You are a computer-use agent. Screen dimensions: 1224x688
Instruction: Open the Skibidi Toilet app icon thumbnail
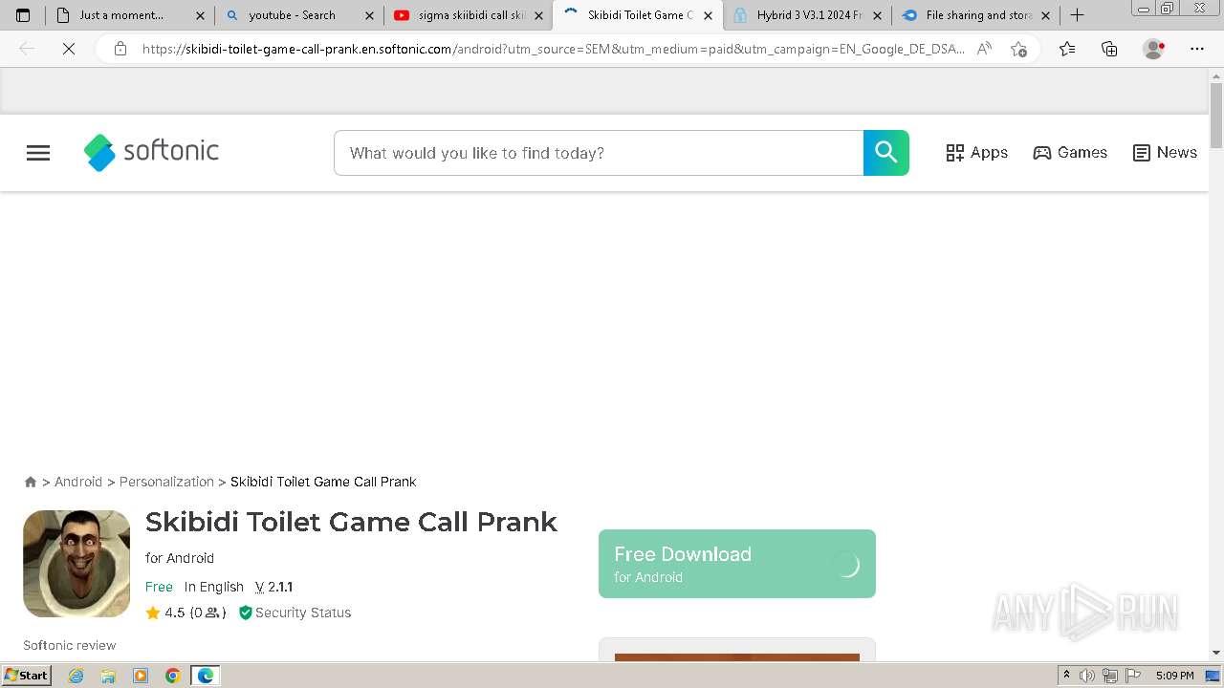(76, 564)
